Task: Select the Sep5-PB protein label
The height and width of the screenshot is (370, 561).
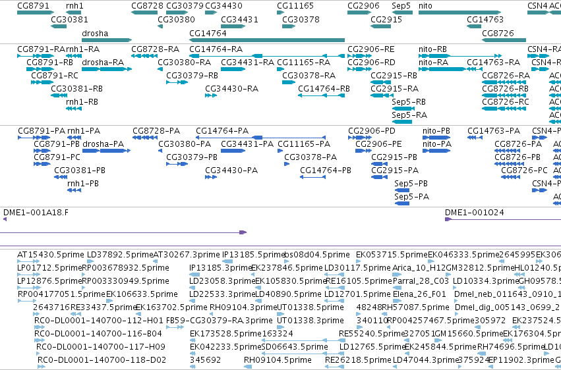Action: tap(411, 184)
